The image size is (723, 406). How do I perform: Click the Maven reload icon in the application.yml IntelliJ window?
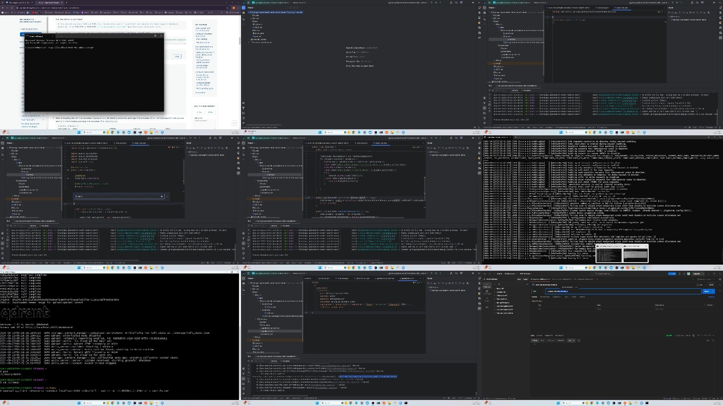pos(428,283)
